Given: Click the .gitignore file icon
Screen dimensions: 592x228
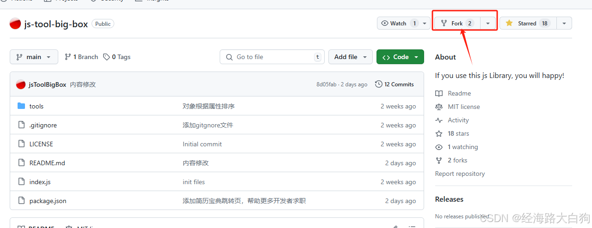Looking at the screenshot, I should click(x=21, y=125).
